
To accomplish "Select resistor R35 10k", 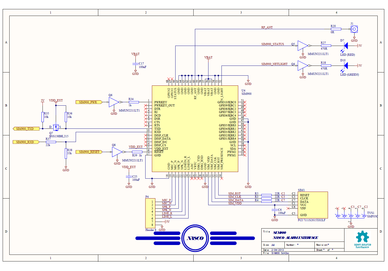I will pyautogui.click(x=42, y=117).
